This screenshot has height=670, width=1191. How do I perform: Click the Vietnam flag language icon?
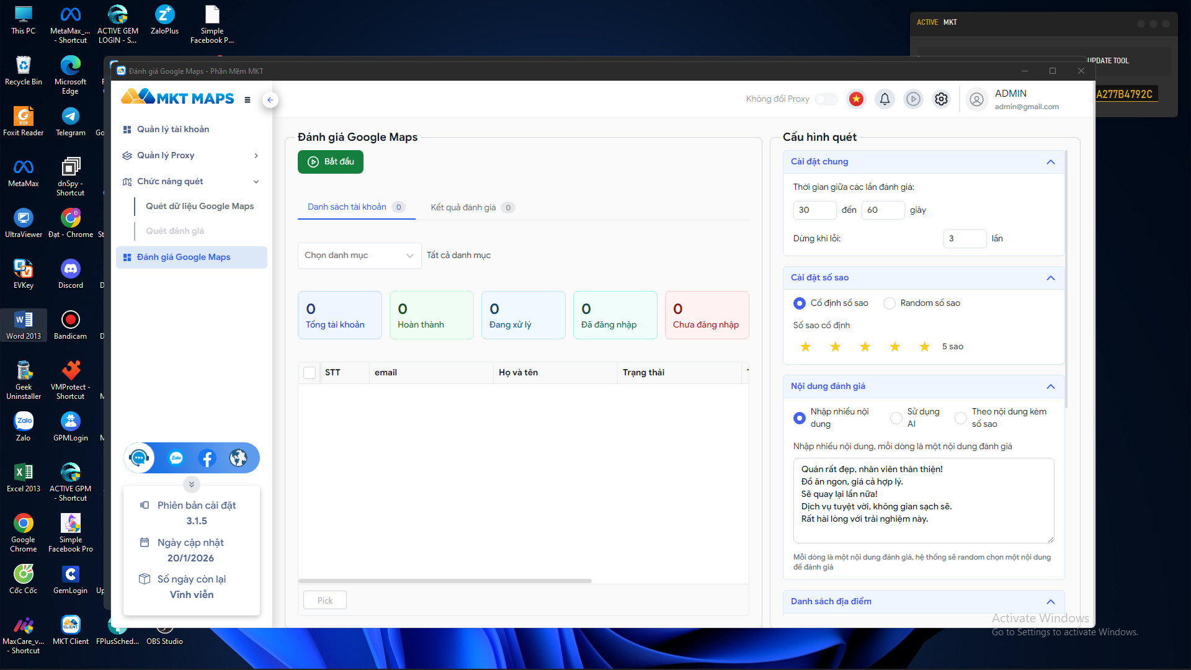tap(856, 99)
